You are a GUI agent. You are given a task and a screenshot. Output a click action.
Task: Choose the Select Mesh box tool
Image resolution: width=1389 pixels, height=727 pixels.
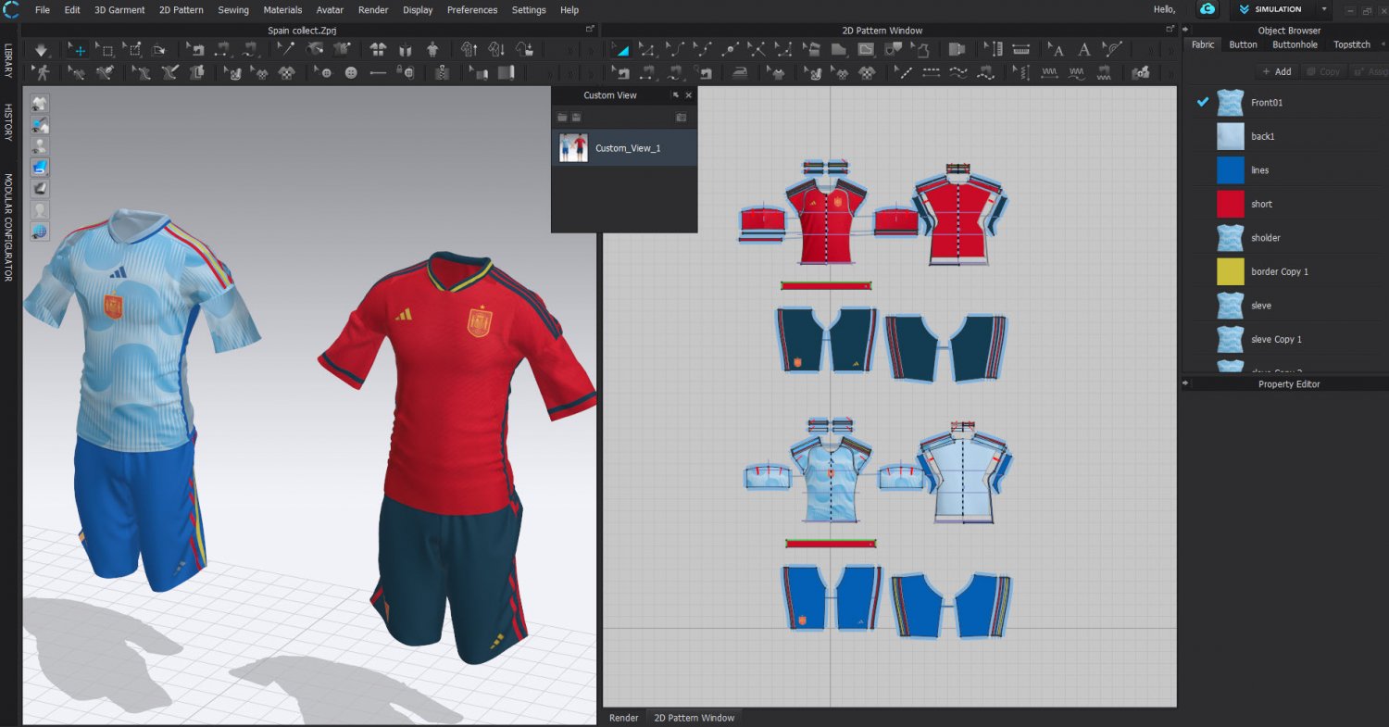click(x=106, y=50)
